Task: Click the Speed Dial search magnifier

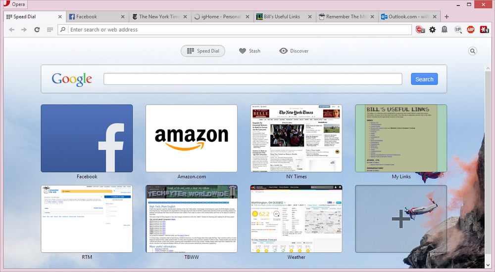Action: [473, 51]
